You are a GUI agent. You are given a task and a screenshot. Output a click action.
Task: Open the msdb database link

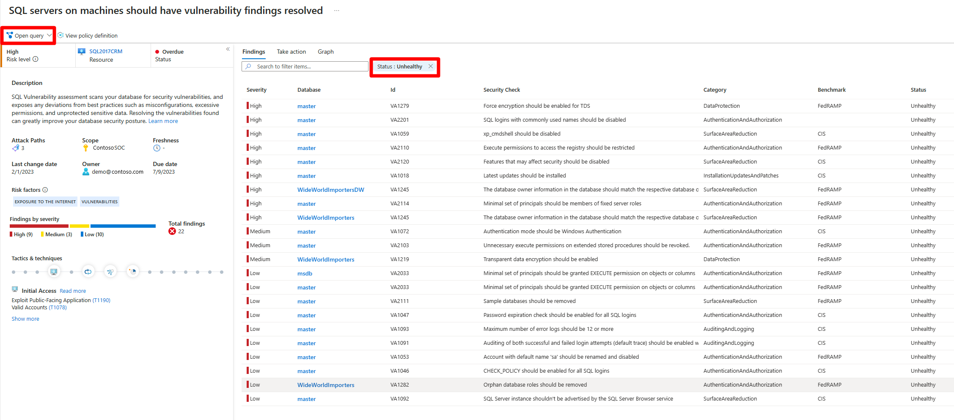pyautogui.click(x=305, y=274)
